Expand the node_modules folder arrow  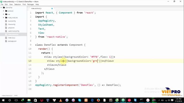coord(3,18)
